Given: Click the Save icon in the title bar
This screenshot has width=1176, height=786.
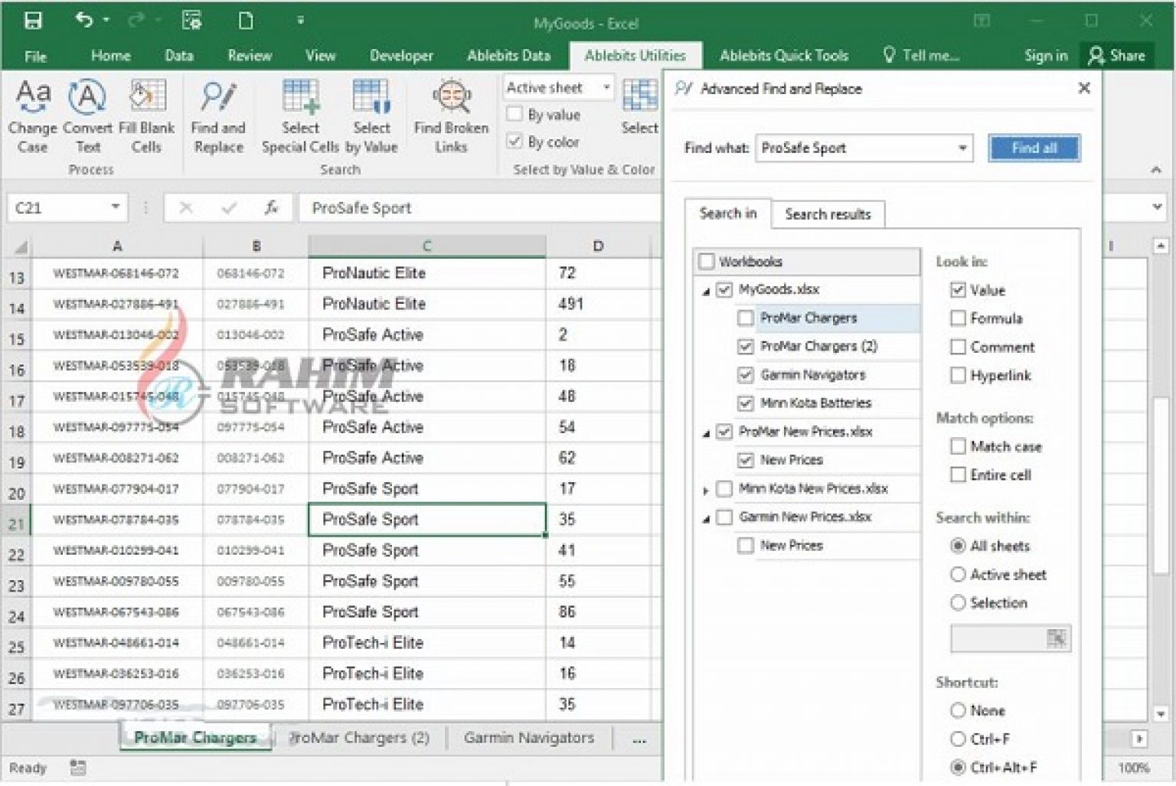Looking at the screenshot, I should pyautogui.click(x=33, y=21).
